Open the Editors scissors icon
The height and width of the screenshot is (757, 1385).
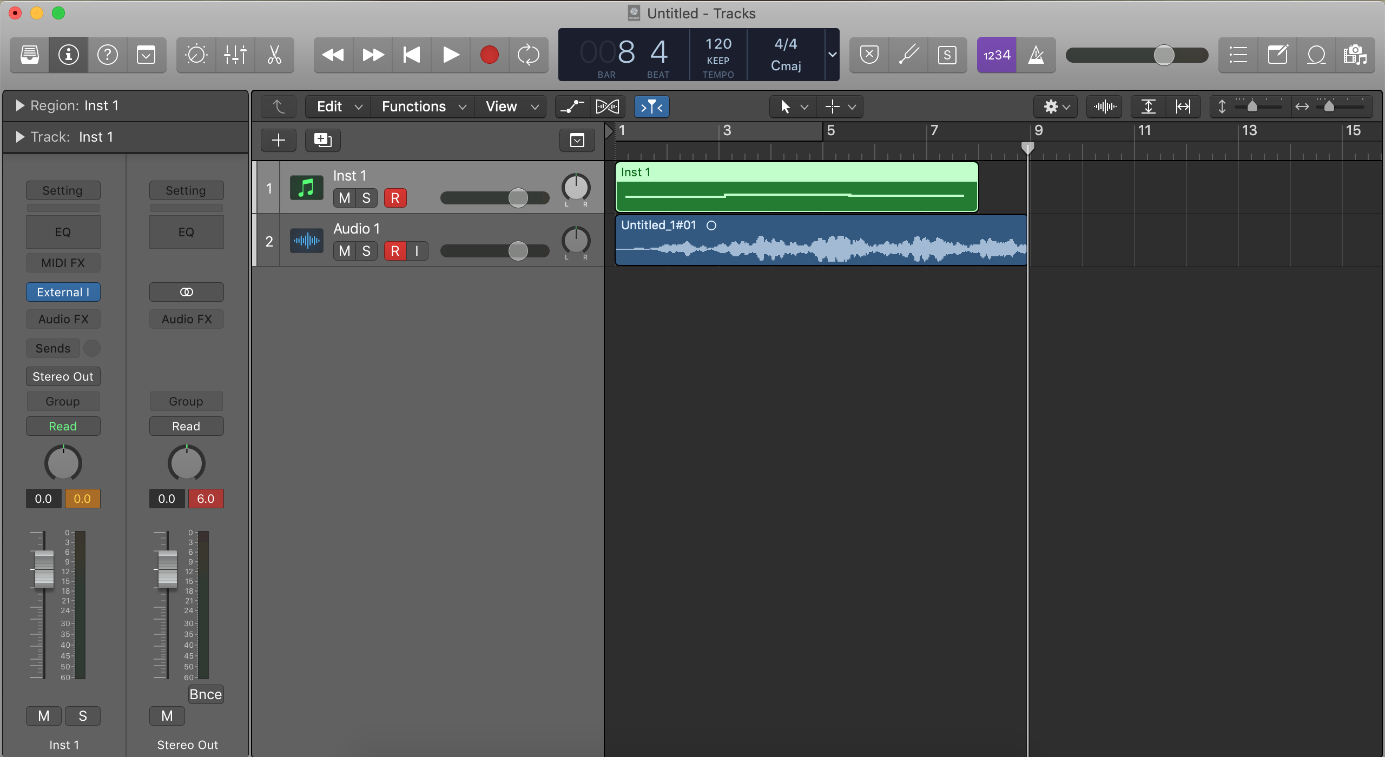[x=274, y=55]
